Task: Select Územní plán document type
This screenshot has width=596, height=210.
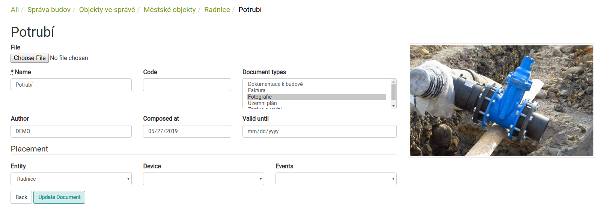Action: [316, 103]
